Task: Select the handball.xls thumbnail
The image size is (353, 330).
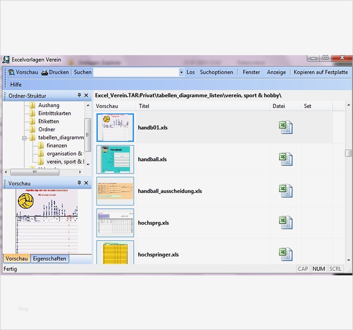Action: [115, 159]
